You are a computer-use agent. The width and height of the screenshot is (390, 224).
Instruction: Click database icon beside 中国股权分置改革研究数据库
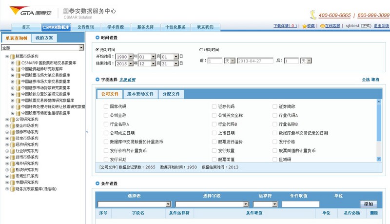pyautogui.click(x=18, y=94)
